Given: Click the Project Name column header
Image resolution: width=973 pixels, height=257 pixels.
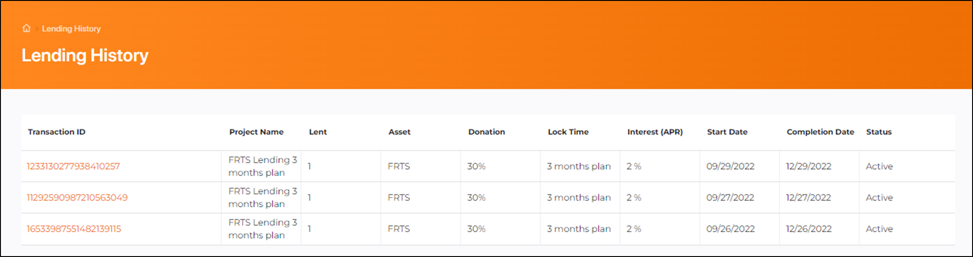Looking at the screenshot, I should pos(256,132).
